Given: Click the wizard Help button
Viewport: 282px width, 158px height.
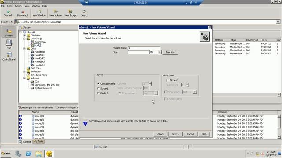Looking at the screenshot, I should point(204,134).
